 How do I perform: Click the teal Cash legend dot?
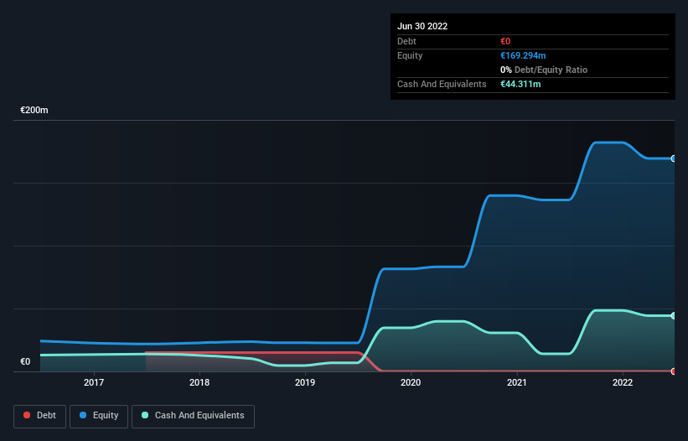145,415
